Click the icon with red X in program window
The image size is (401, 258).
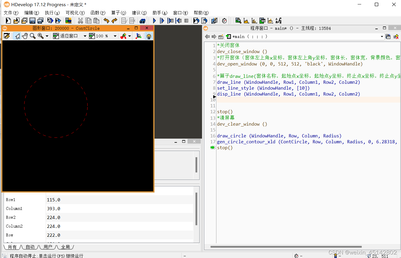click(396, 37)
